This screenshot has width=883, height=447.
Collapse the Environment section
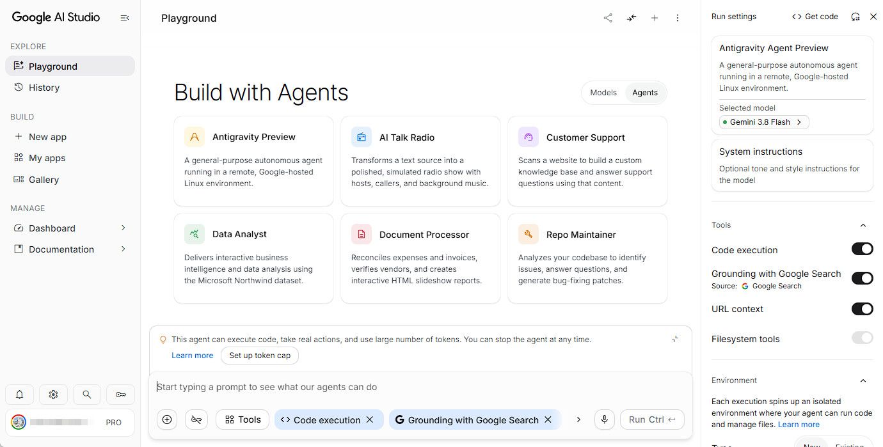click(x=863, y=380)
